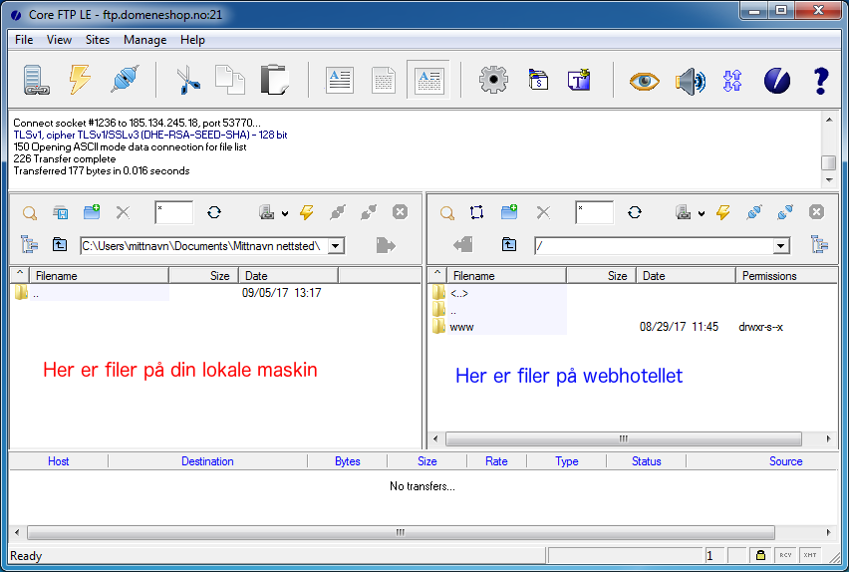Show local directory tree icon
The height and width of the screenshot is (572, 849).
coord(29,245)
